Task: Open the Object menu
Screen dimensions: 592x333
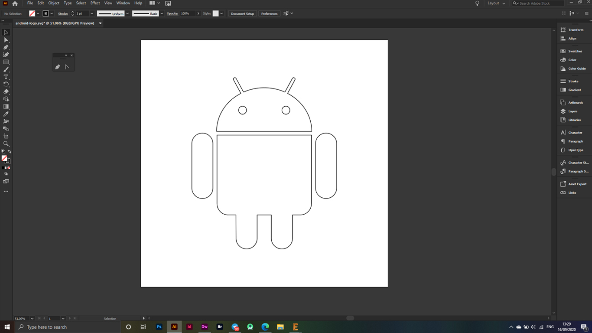Action: click(54, 3)
